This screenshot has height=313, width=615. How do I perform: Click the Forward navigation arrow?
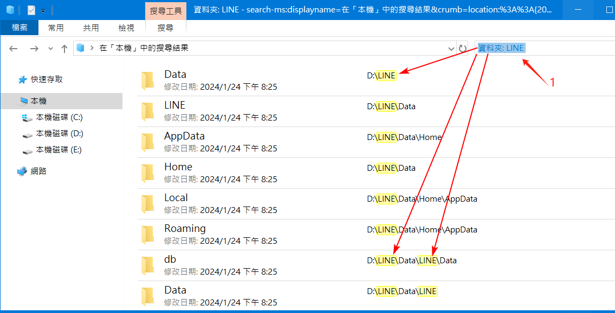click(x=35, y=49)
